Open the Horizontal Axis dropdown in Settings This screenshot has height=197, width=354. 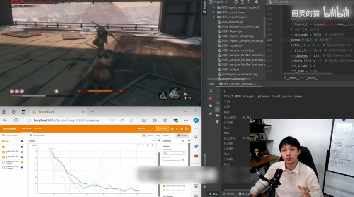coord(173,153)
